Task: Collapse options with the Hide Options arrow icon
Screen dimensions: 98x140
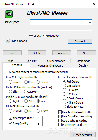Action: tap(8, 41)
